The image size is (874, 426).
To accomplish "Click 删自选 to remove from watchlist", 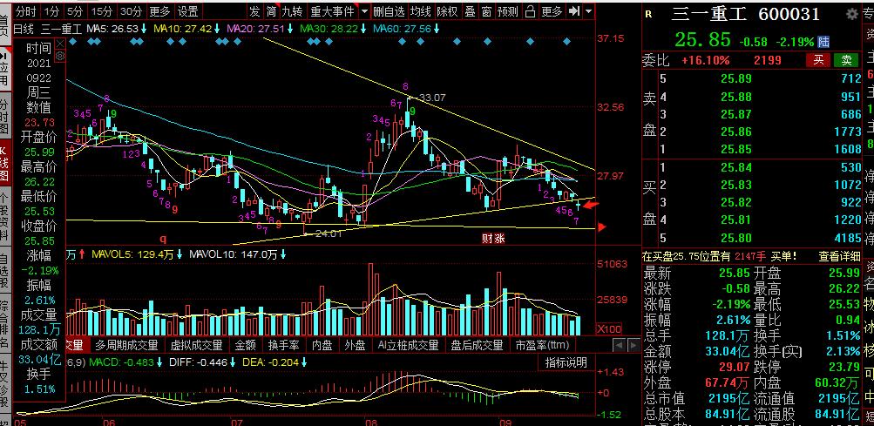I will (389, 11).
